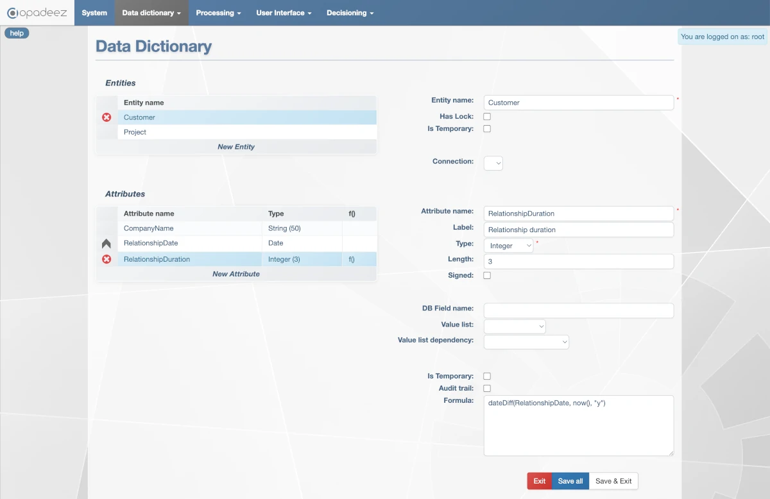Viewport: 770px width, 499px height.
Task: Check the Signed checkbox
Action: [x=487, y=275]
